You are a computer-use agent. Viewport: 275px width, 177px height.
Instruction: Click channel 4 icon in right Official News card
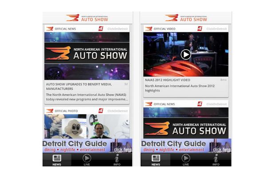[x=200, y=104]
